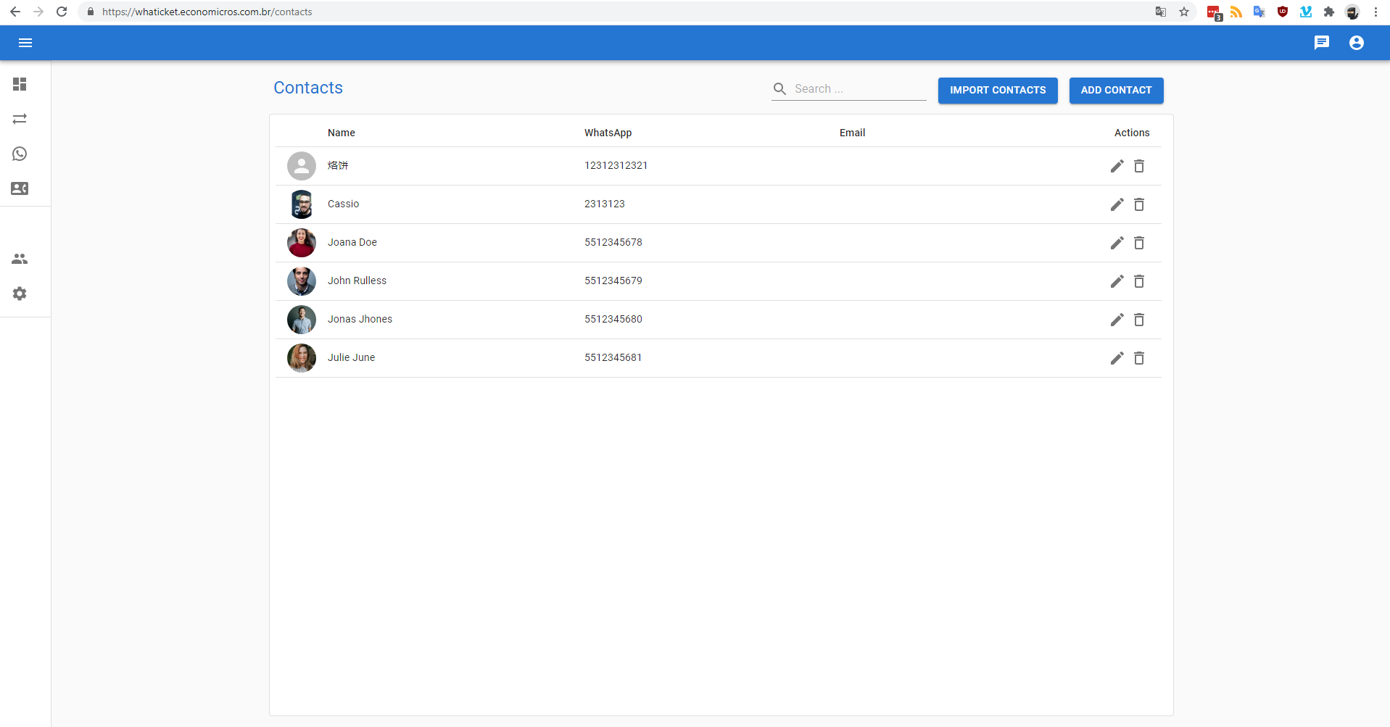The width and height of the screenshot is (1390, 727).
Task: Click the Add Contact button
Action: click(x=1116, y=91)
